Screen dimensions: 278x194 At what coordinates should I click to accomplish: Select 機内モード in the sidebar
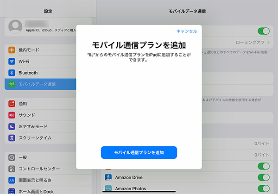click(x=29, y=50)
